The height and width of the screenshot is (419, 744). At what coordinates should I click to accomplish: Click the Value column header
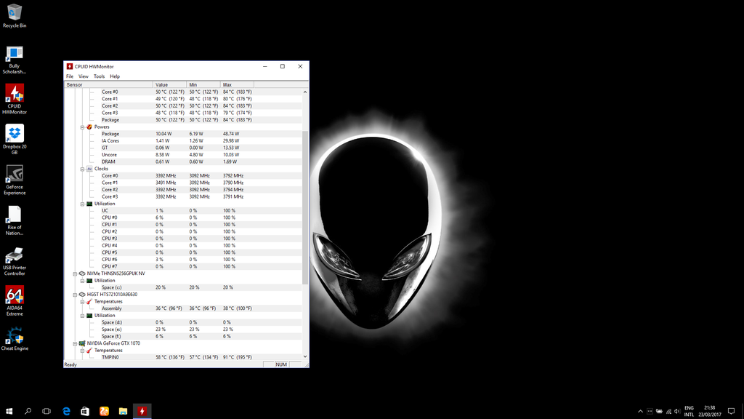coord(170,84)
